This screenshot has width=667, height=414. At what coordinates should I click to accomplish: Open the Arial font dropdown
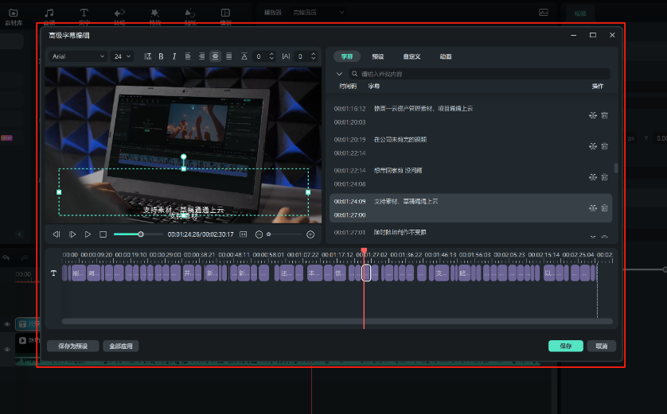point(78,56)
